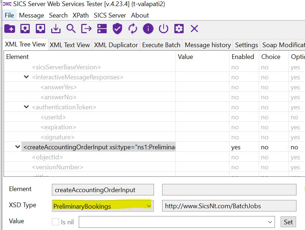Viewport: 305px width, 230px height.
Task: Collapse the authenticationToken tree node
Action: tap(26, 107)
